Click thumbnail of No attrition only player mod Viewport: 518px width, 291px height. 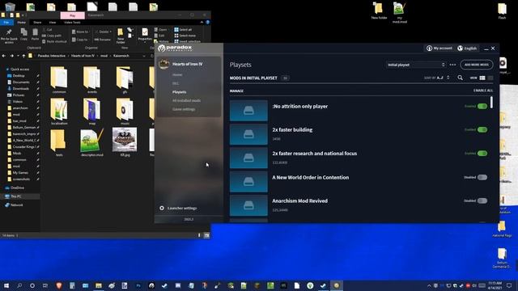(248, 111)
